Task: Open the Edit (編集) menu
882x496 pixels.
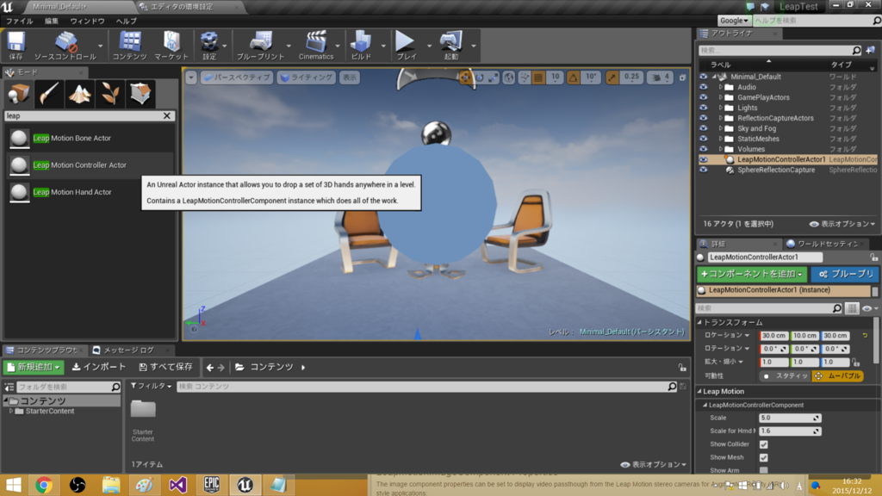Action: click(51, 21)
